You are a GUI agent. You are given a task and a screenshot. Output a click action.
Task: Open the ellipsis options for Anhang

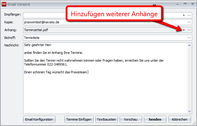pos(189,30)
